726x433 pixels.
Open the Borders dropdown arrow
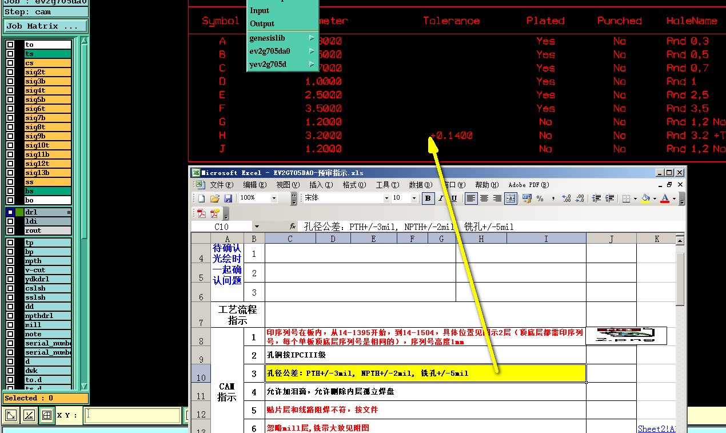pyautogui.click(x=635, y=198)
